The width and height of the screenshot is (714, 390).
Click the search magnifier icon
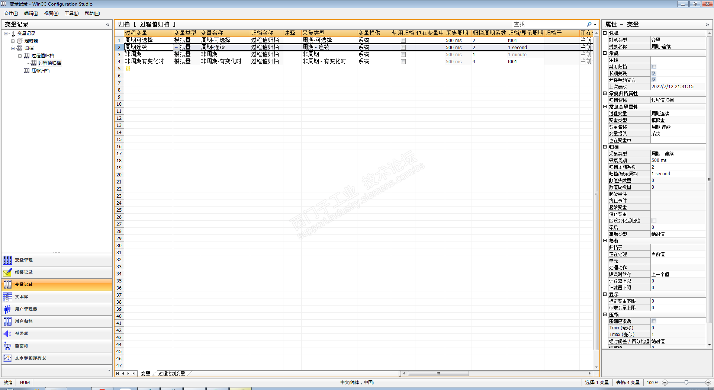(x=589, y=25)
